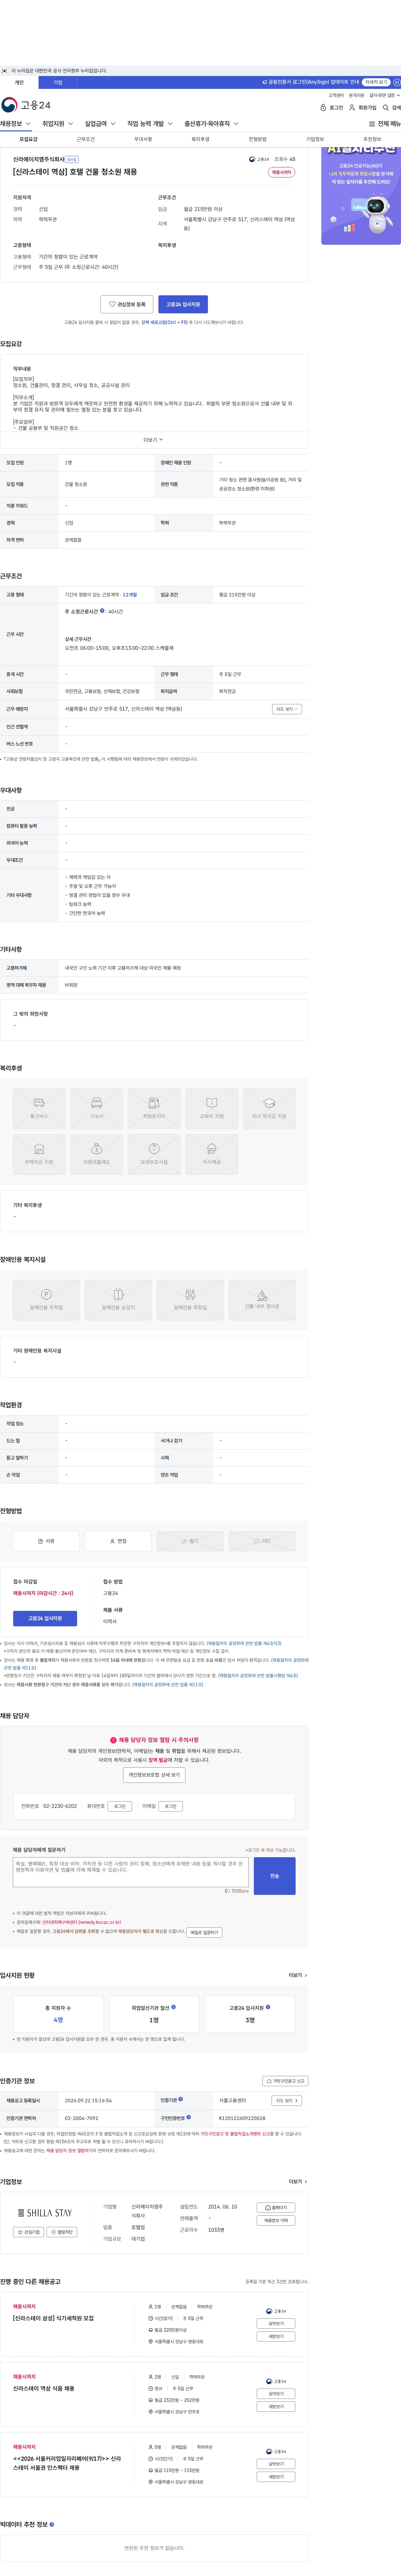The image size is (401, 2576).
Task: Open 원격지원 link
Action: pyautogui.click(x=356, y=95)
